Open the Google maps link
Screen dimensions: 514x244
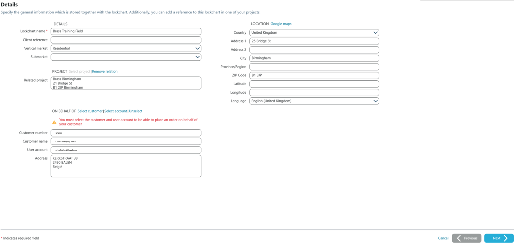(281, 24)
